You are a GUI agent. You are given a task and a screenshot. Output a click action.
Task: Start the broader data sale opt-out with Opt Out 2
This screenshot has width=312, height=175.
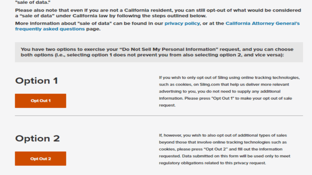(x=40, y=158)
